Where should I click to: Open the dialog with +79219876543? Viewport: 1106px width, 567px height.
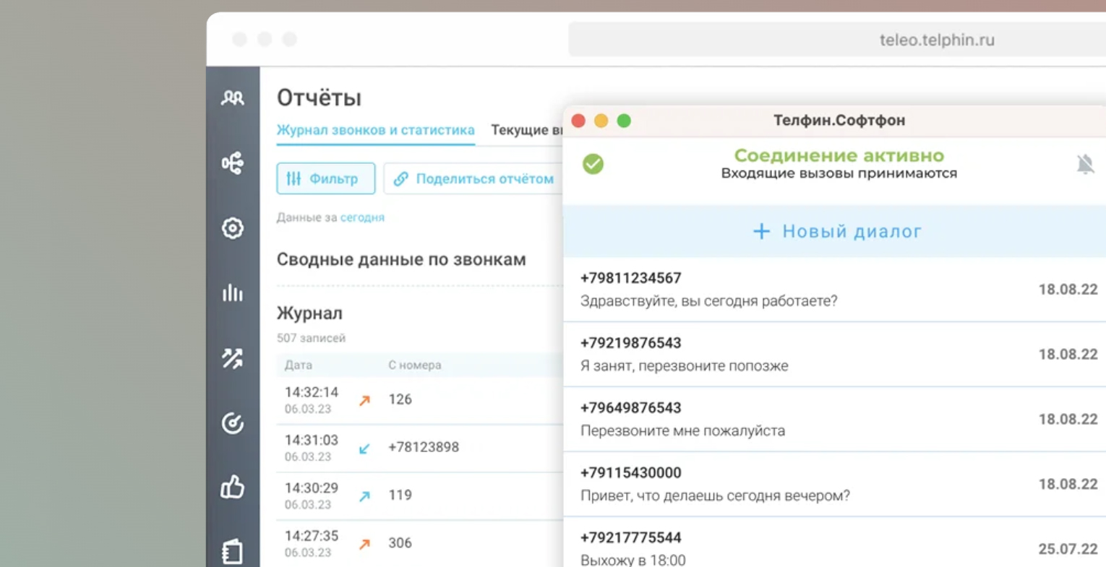[x=834, y=355]
